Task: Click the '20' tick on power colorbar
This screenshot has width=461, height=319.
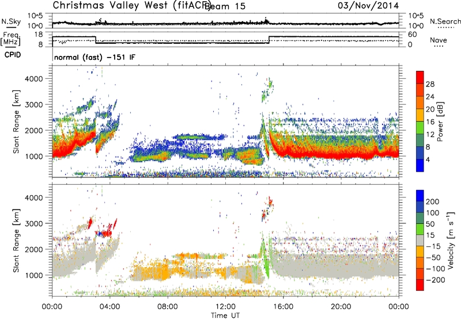Action: (x=430, y=109)
